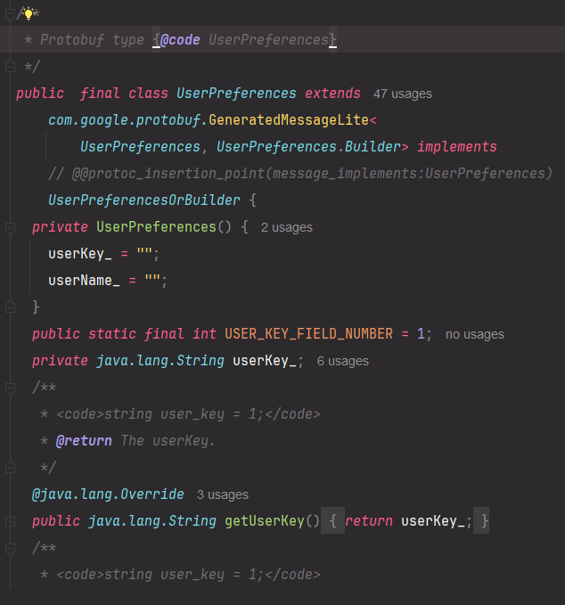Click 'GeneratedMessageLite' class reference
The image size is (565, 605).
click(x=289, y=120)
